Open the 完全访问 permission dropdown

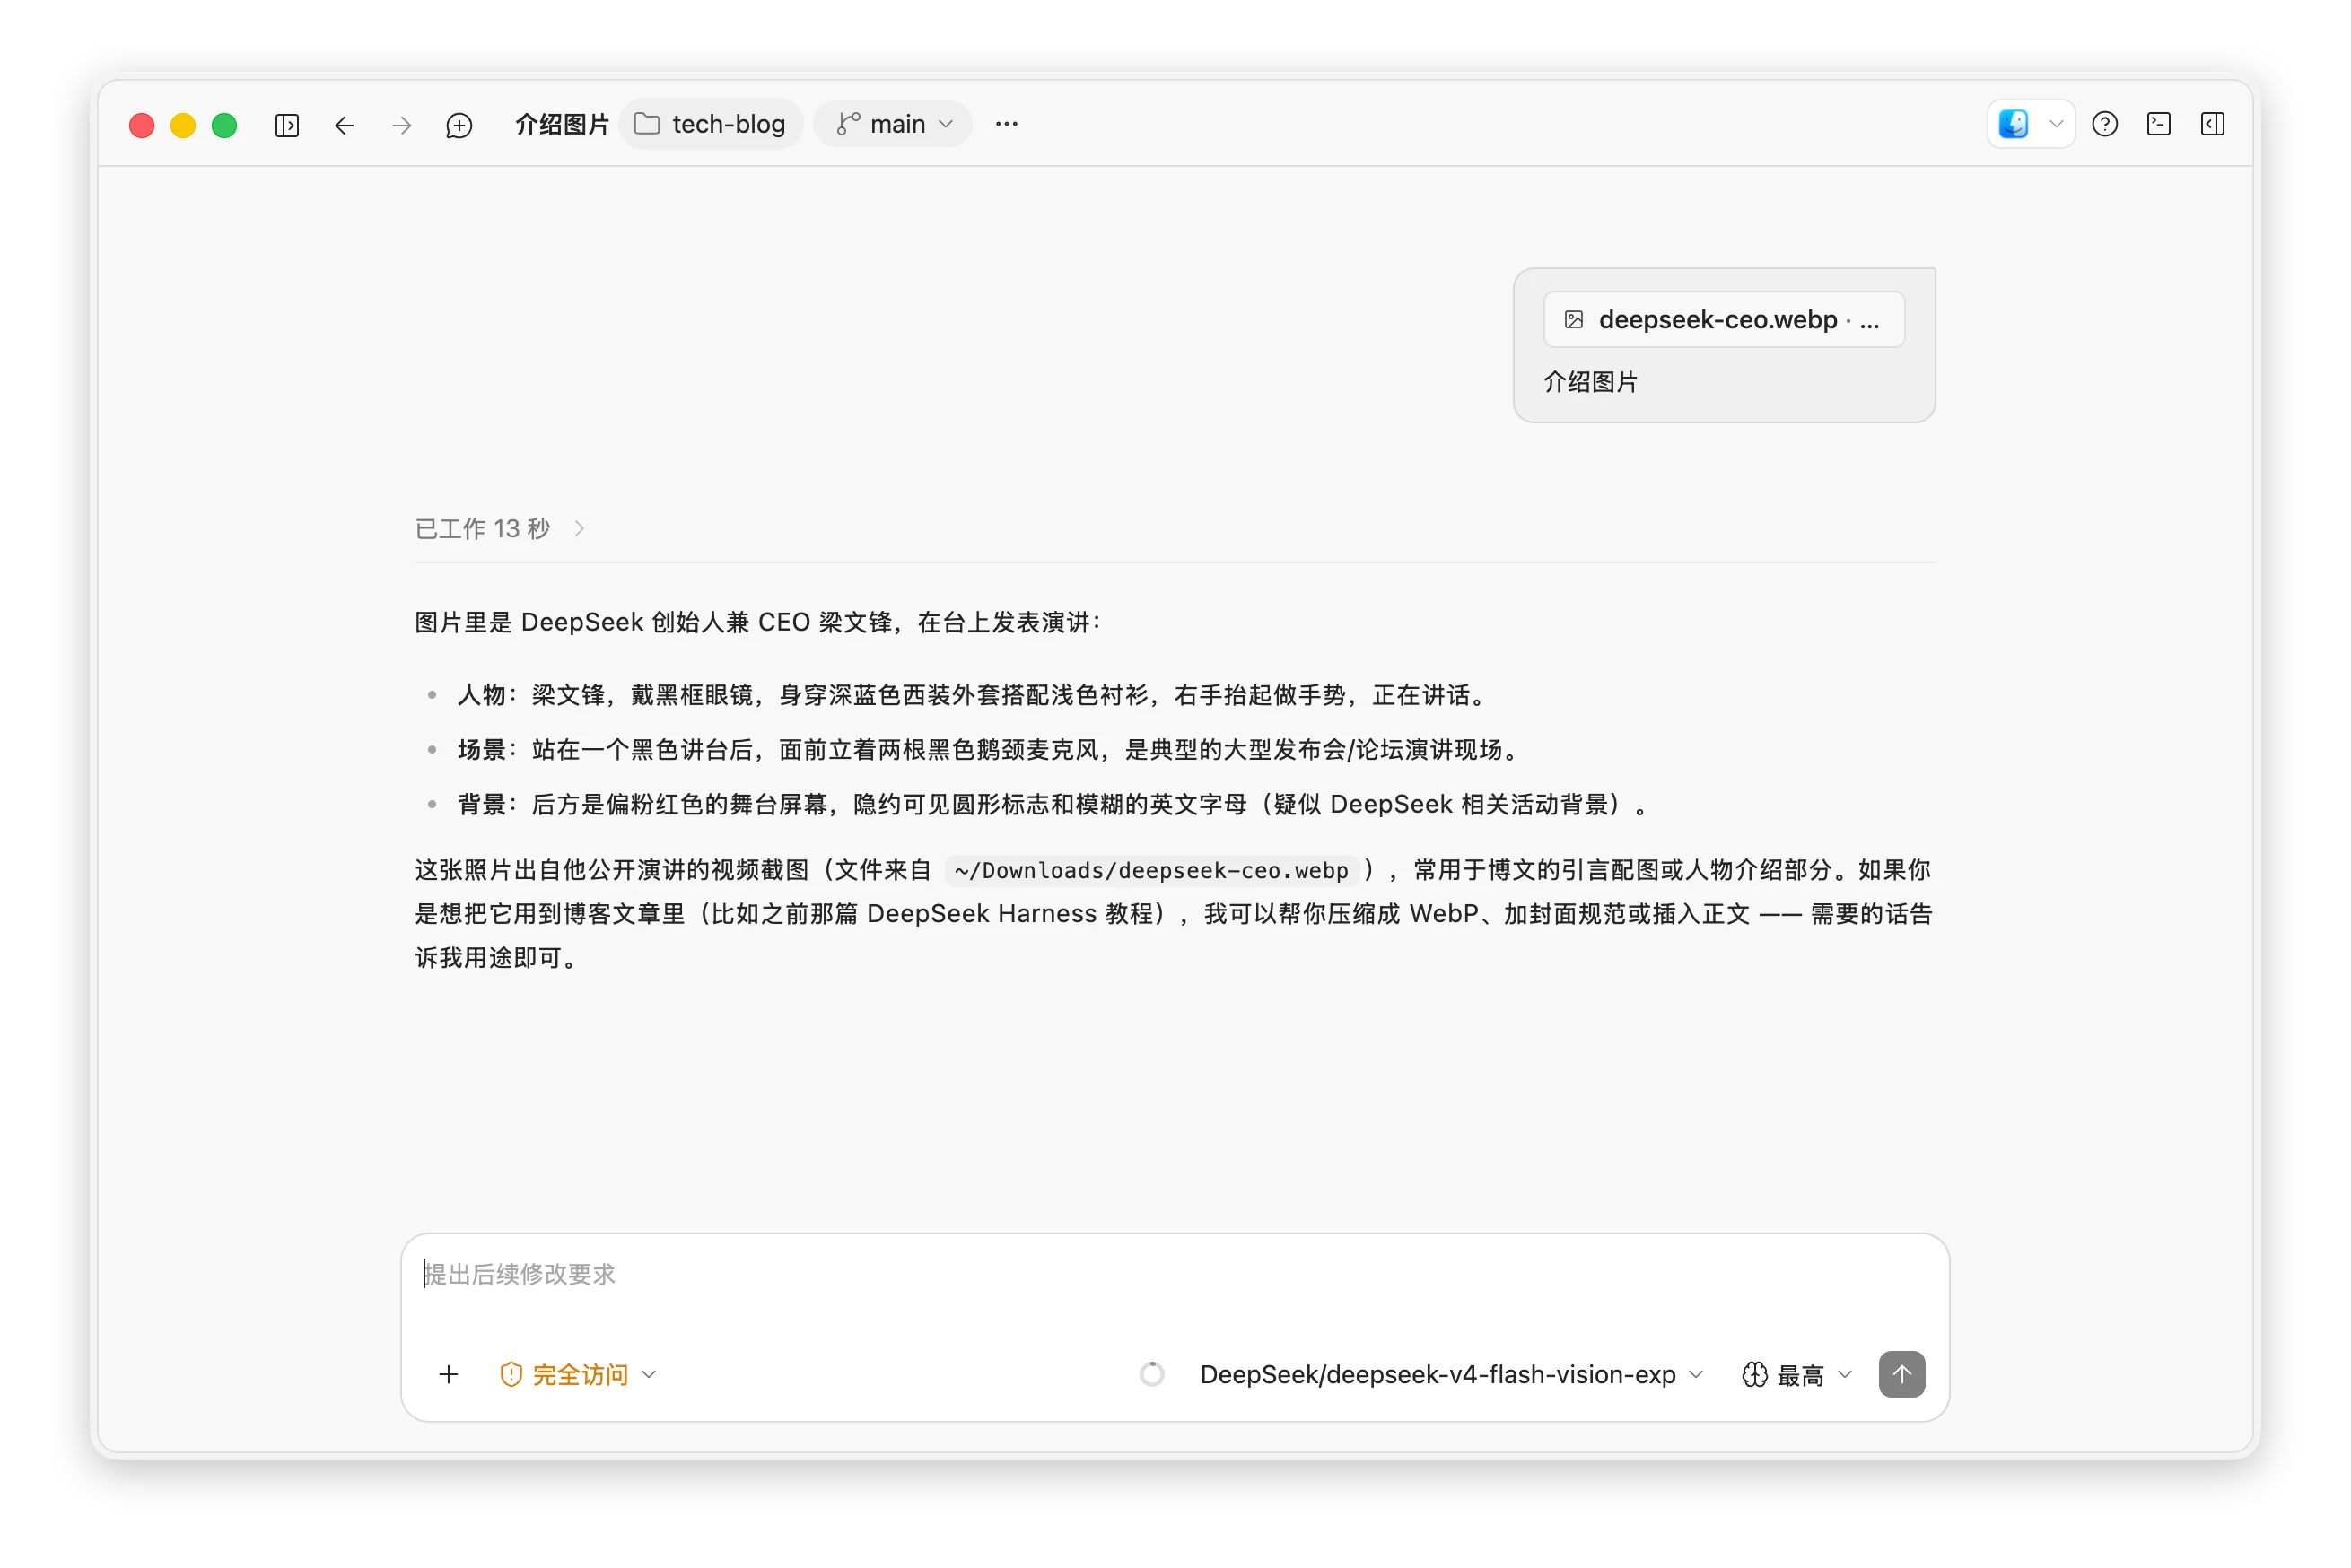coord(578,1374)
